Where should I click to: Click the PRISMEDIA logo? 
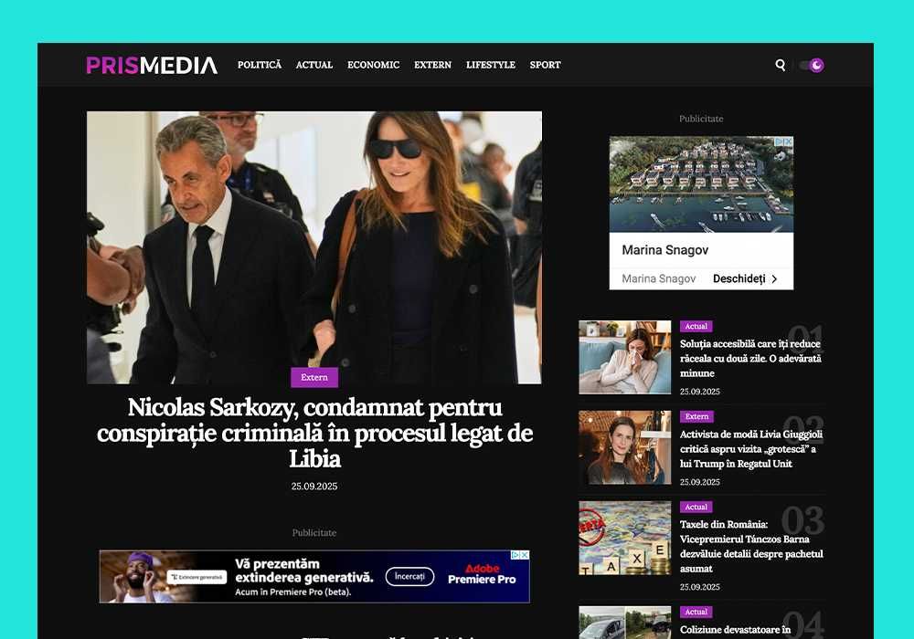click(x=152, y=65)
